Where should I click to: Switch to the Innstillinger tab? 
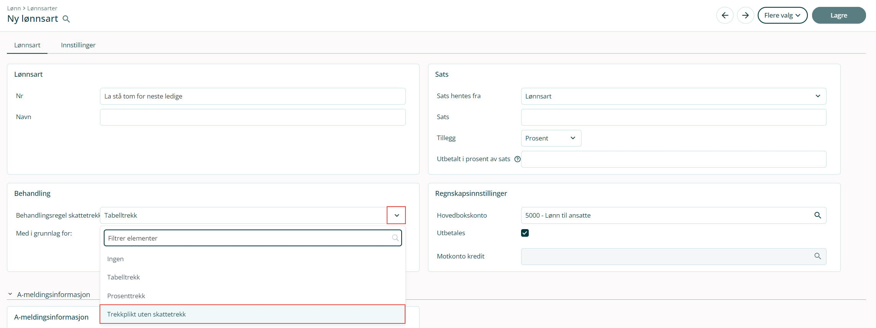78,45
